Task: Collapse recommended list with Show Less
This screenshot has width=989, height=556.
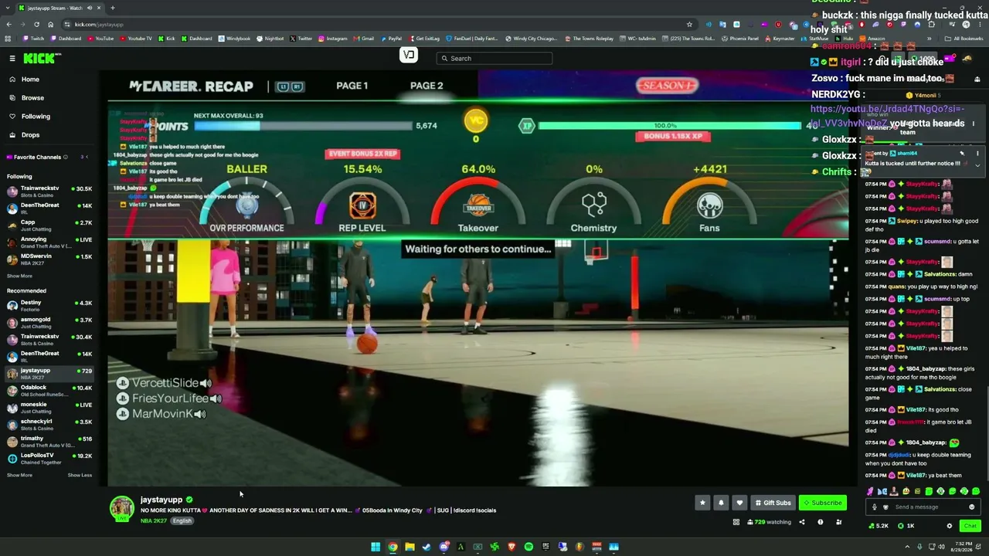Action: (80, 475)
